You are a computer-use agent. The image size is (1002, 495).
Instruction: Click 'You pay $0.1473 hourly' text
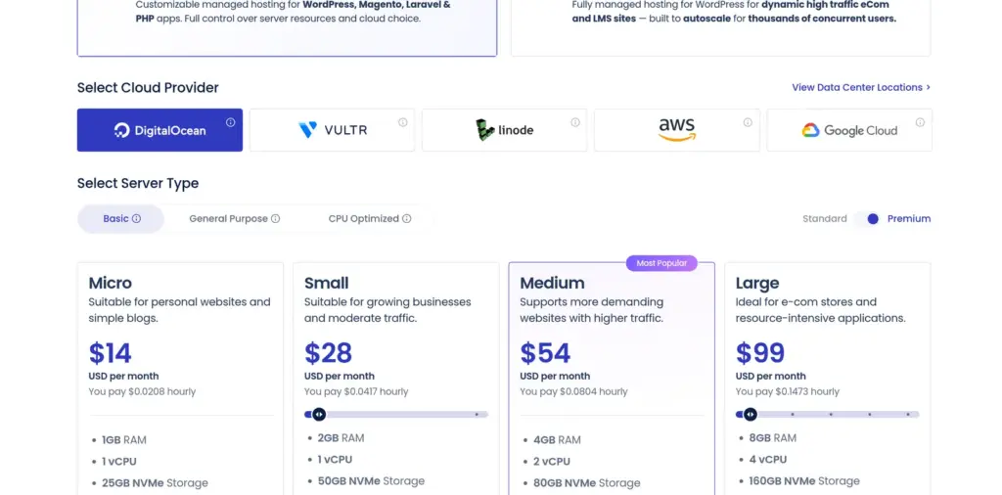(788, 391)
